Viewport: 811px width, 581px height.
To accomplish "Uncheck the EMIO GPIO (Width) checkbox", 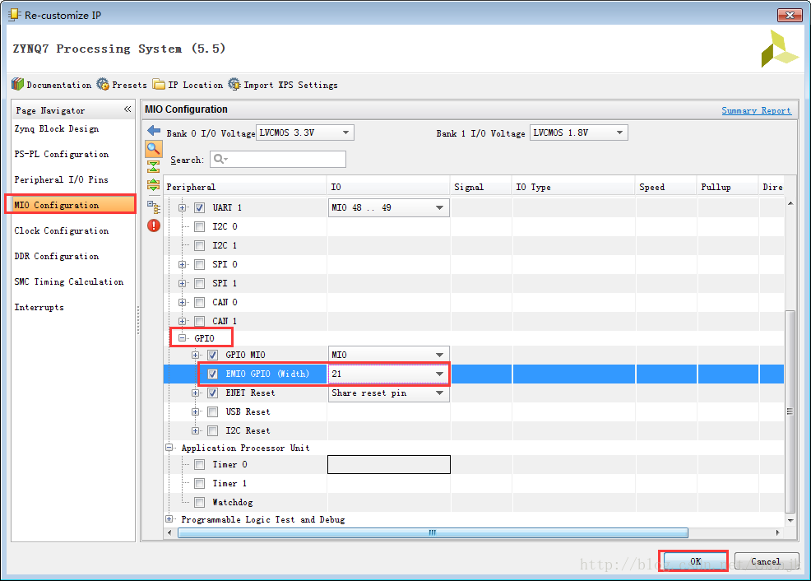I will click(212, 374).
